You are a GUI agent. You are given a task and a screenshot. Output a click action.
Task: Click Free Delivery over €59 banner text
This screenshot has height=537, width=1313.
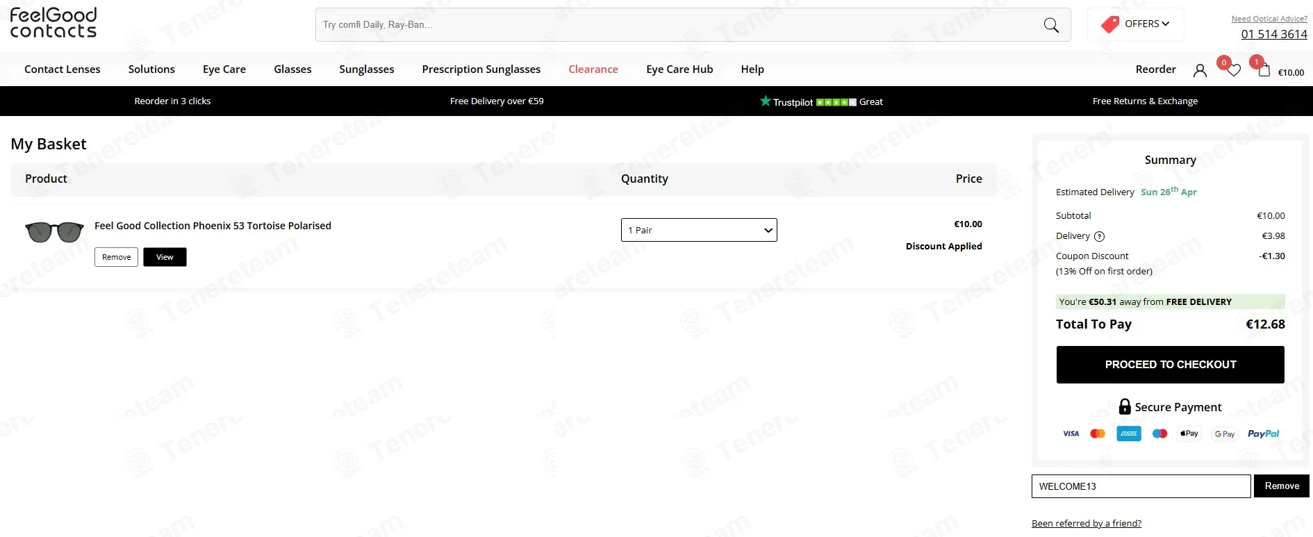497,101
